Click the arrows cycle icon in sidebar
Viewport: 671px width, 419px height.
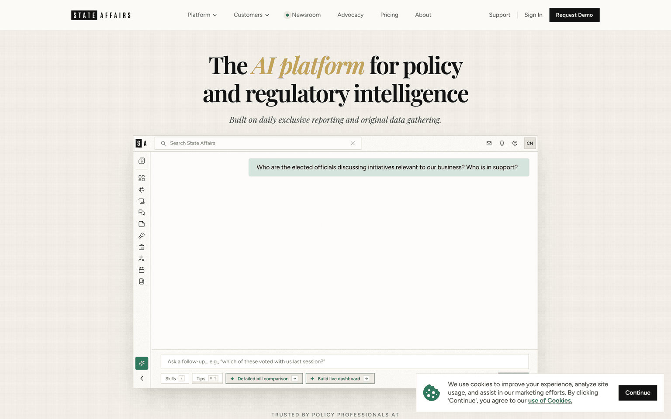coord(142,190)
